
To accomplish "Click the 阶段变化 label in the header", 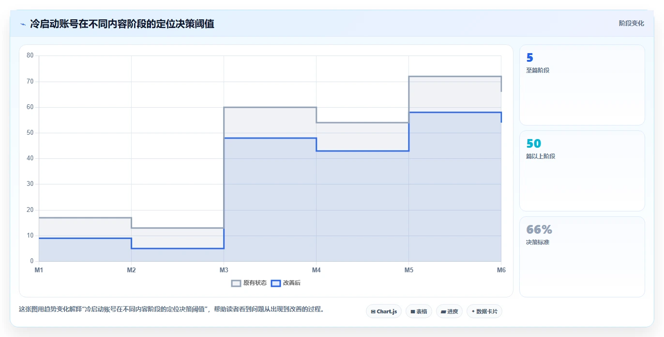I will point(631,23).
